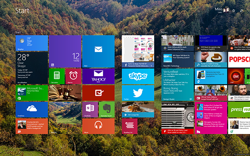Open the Obama Iraq news tile
The height and width of the screenshot is (156, 250).
pos(239,126)
